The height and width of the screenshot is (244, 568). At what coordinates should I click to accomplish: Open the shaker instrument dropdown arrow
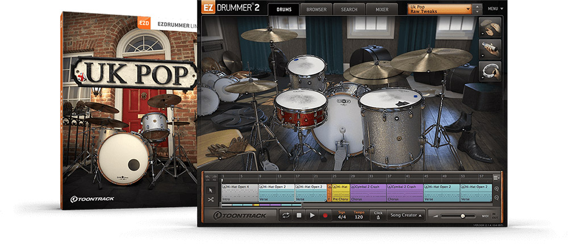pyautogui.click(x=483, y=56)
